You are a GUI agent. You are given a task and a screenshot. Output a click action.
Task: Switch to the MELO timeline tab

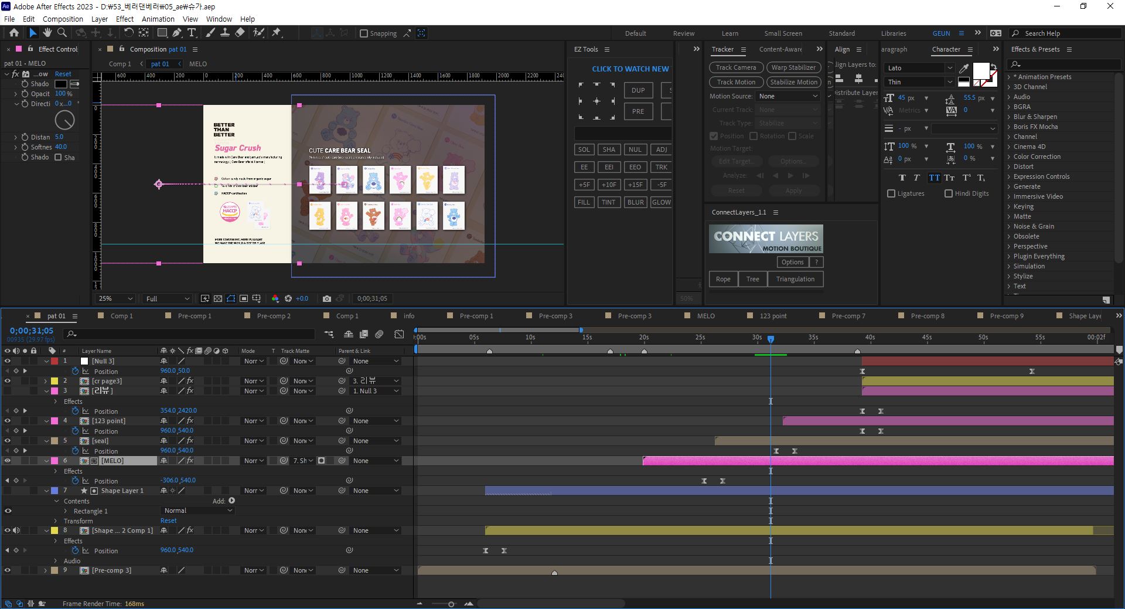click(x=705, y=316)
